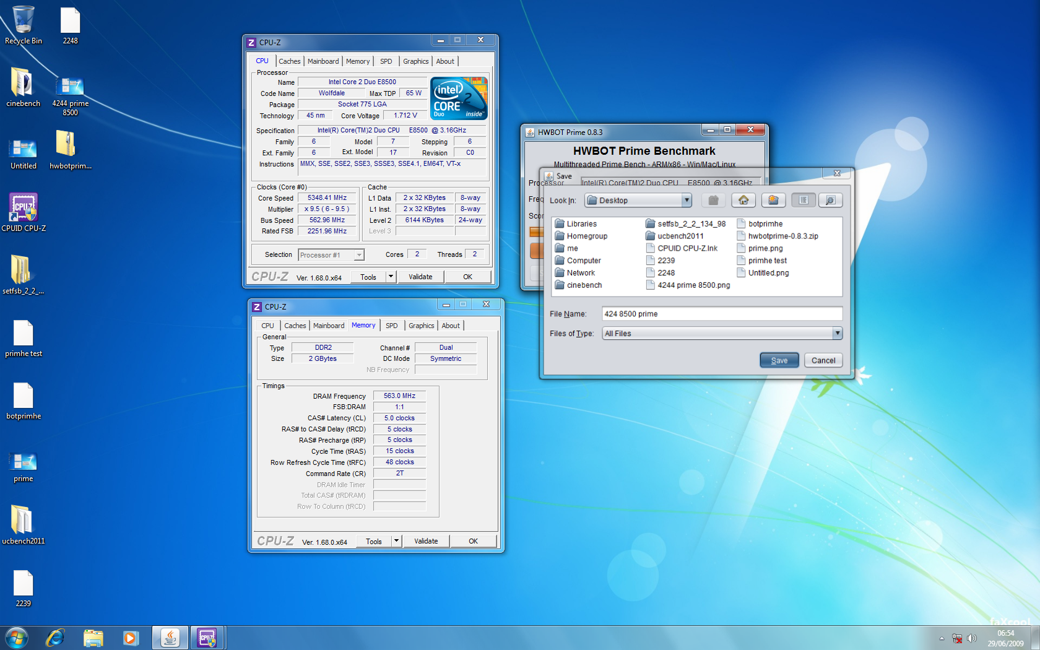Select botprimhe file in Save dialog list

[760, 223]
